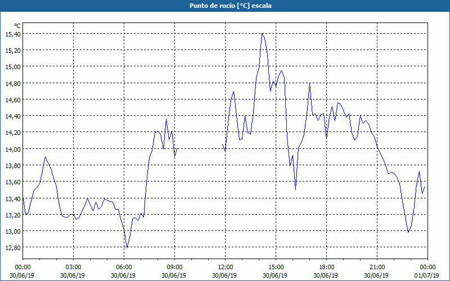The height and width of the screenshot is (281, 450).
Task: Click the 14,80 y-axis label
Action: 12,83
